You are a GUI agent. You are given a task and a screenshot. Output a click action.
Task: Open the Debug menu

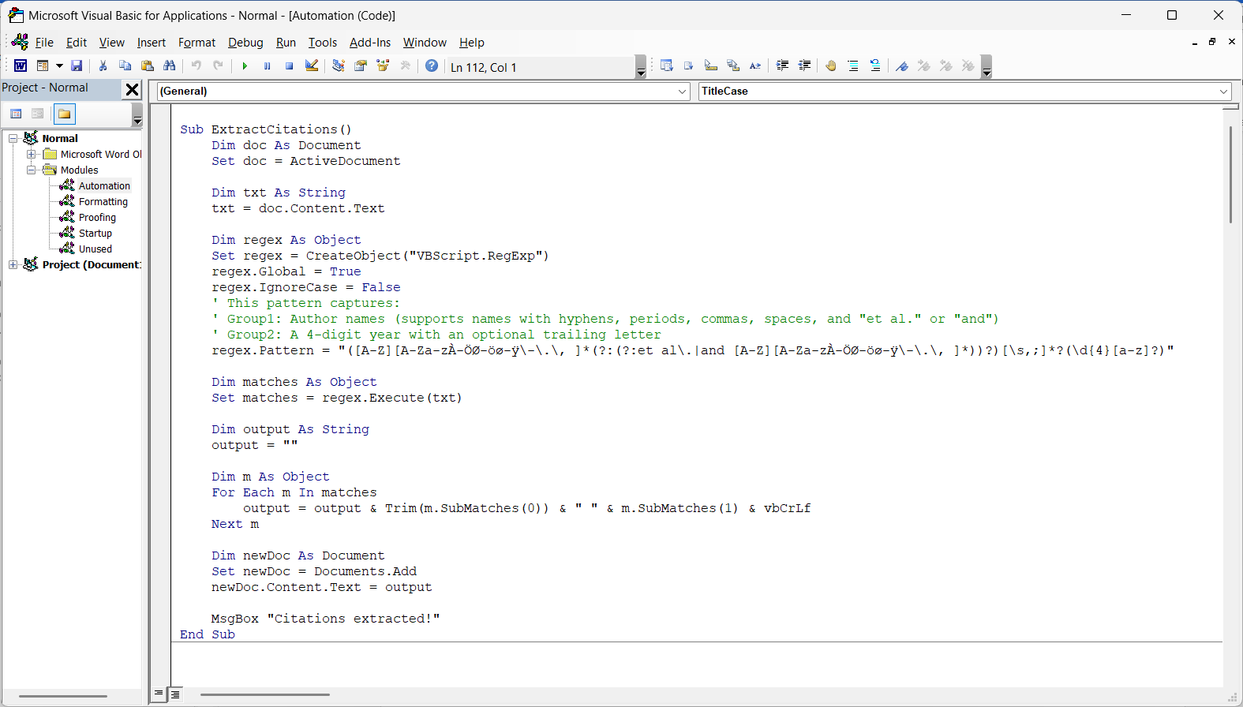click(245, 43)
